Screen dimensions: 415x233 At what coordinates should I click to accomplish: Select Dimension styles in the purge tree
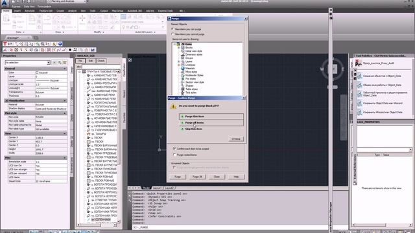pyautogui.click(x=194, y=54)
